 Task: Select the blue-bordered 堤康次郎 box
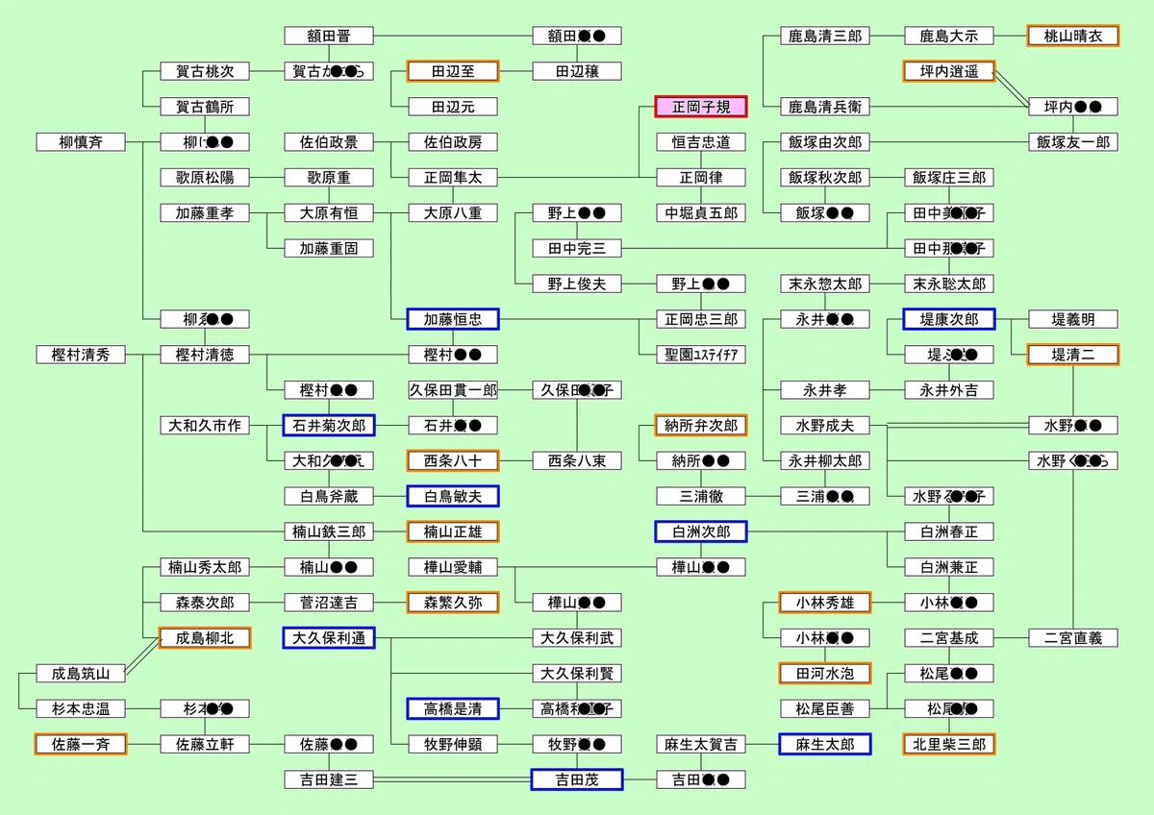pos(949,320)
